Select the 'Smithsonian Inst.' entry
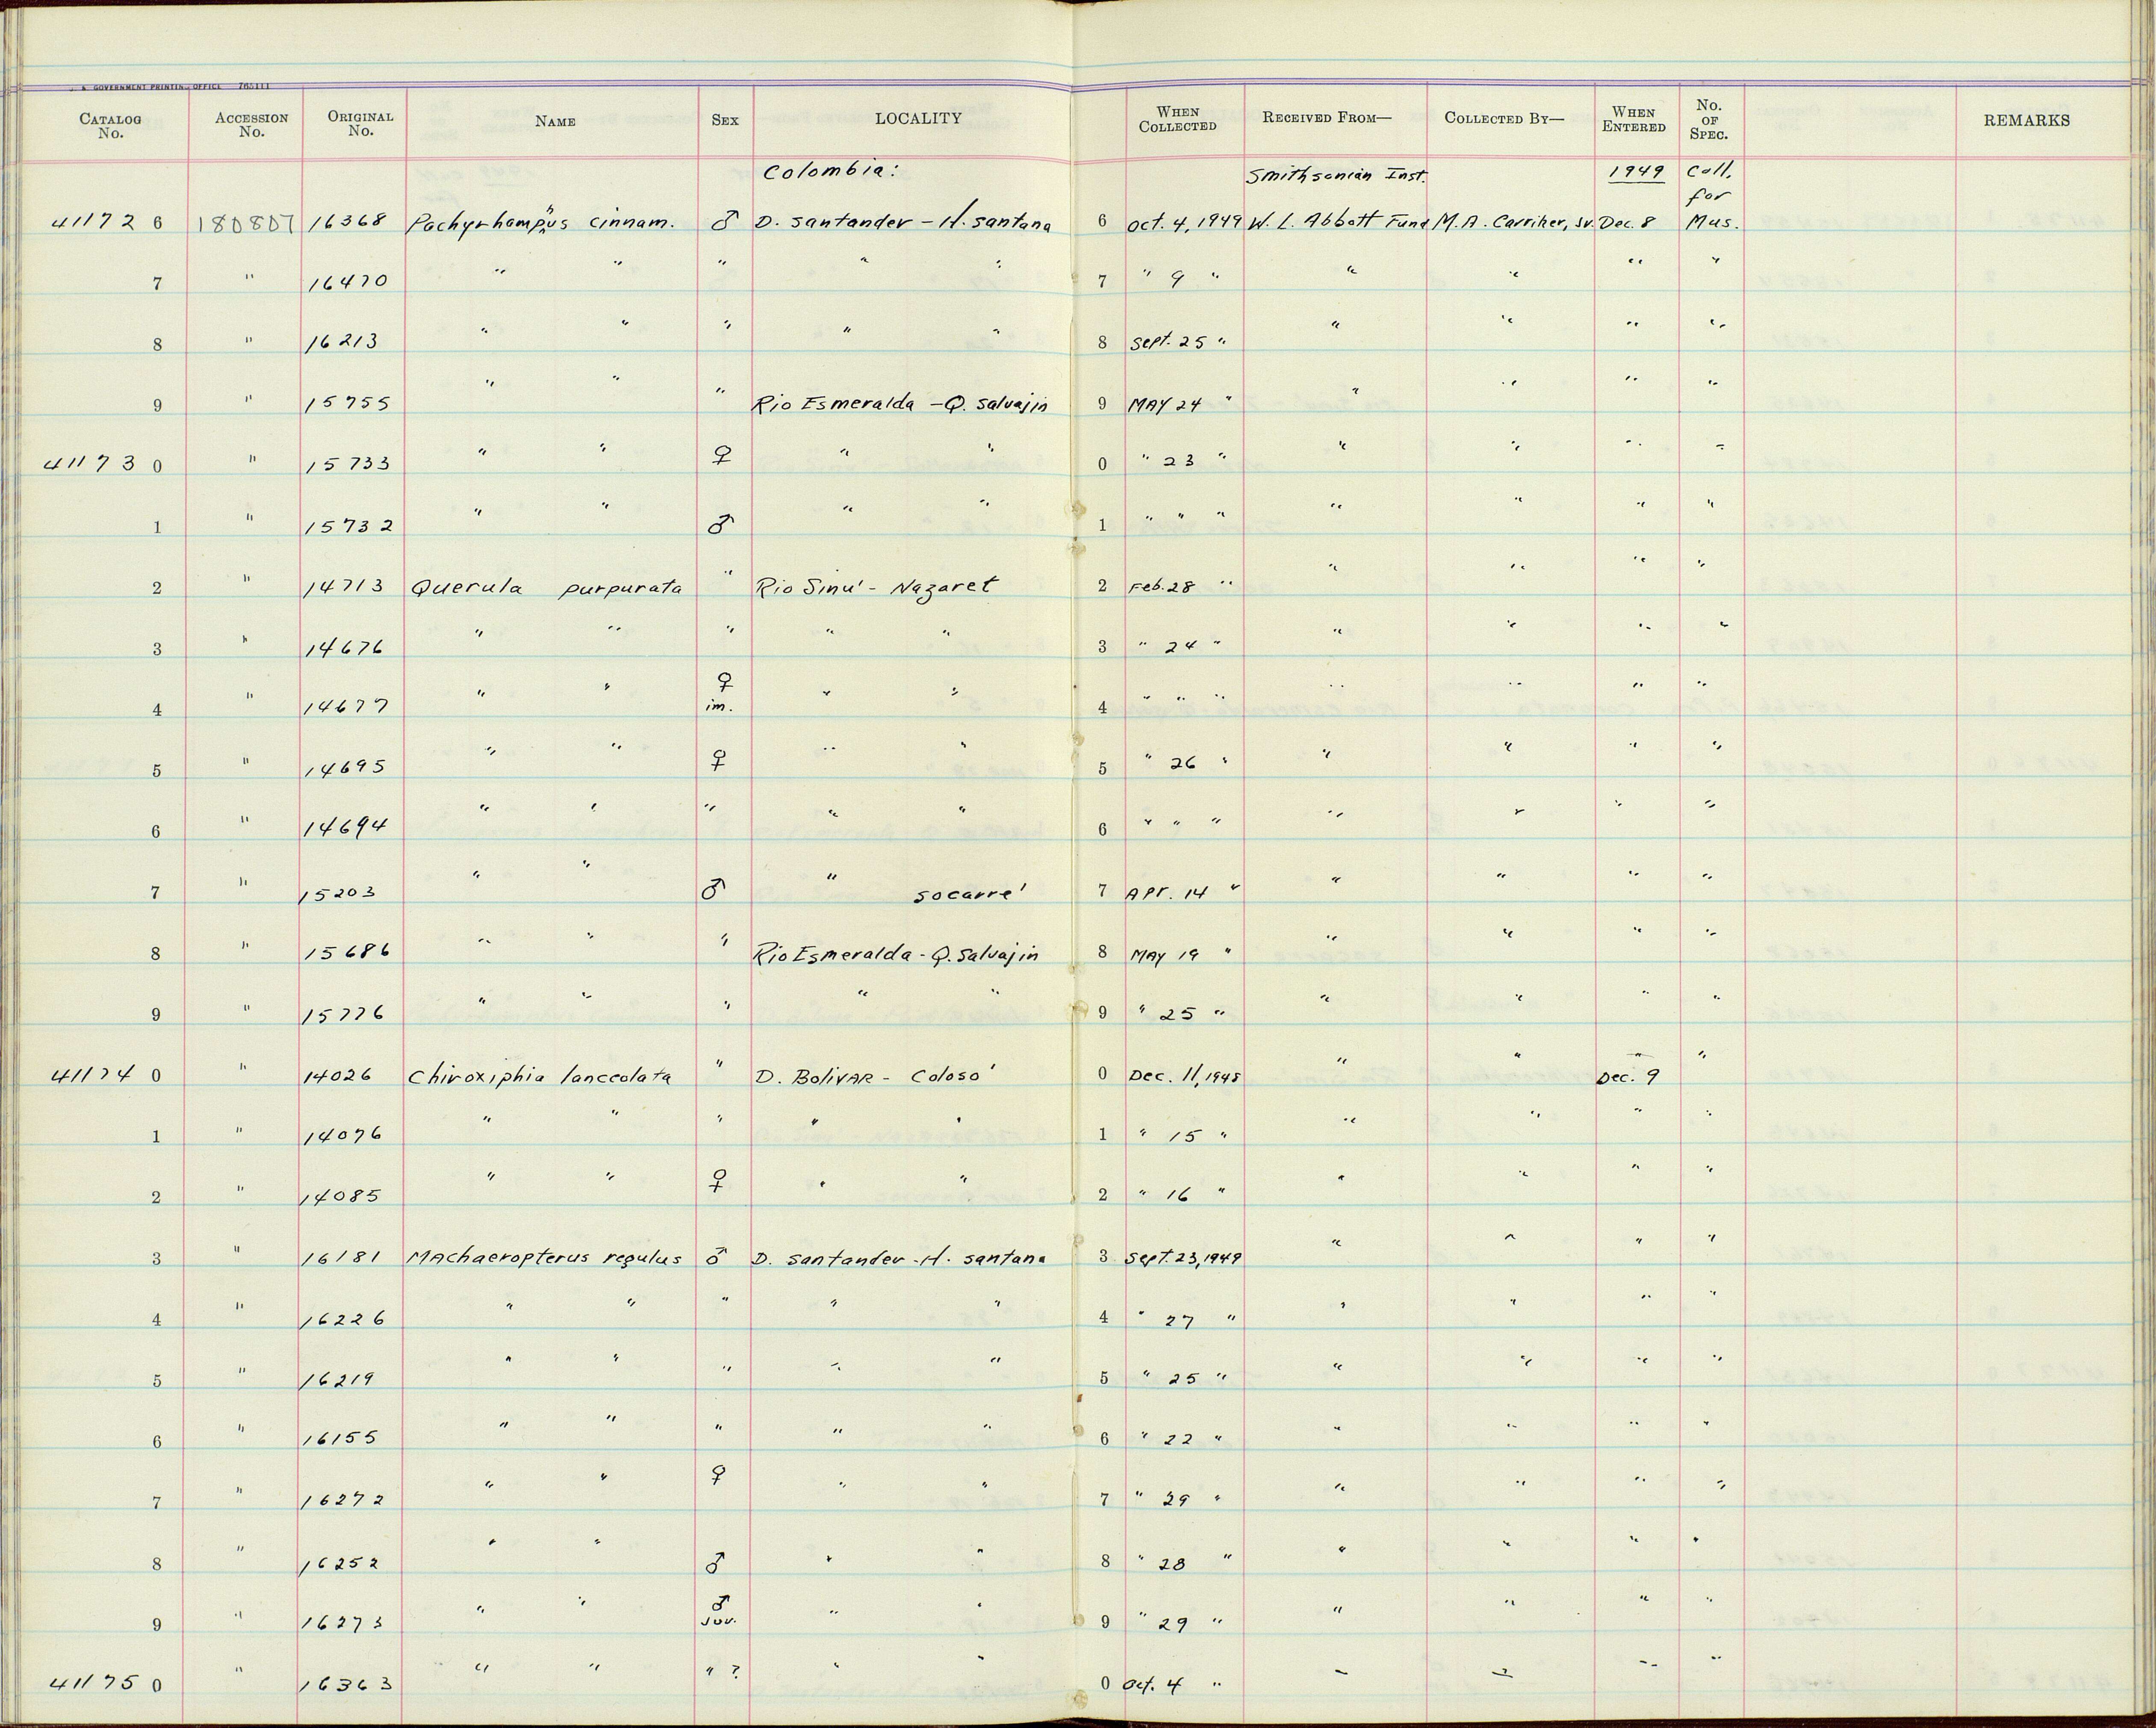Viewport: 2156px width, 1728px height. [1336, 177]
